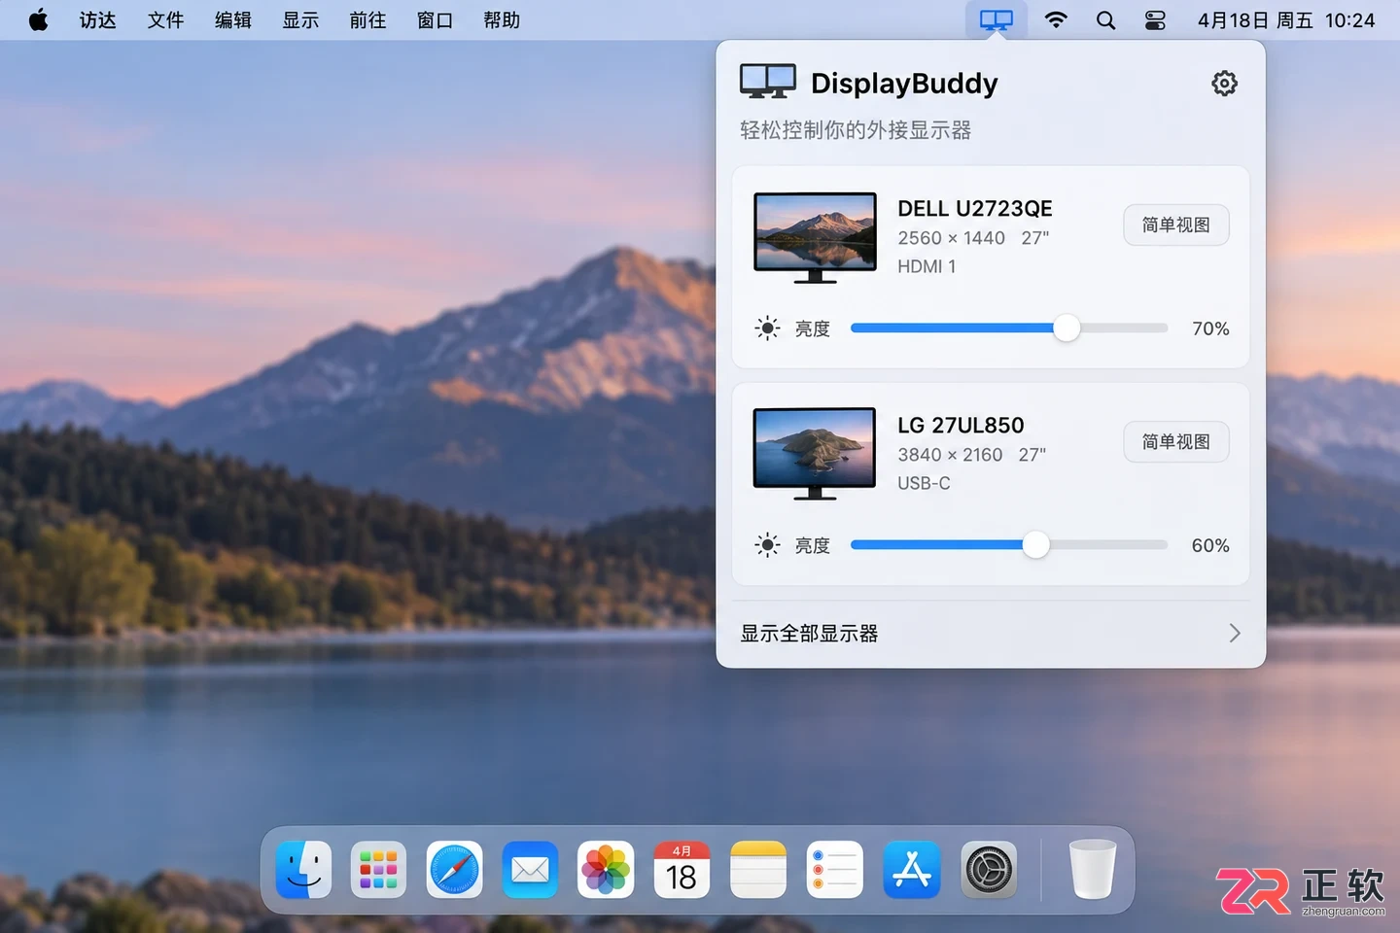Click LG 27UL850 brightness sun icon
The width and height of the screenshot is (1400, 933).
pos(767,545)
